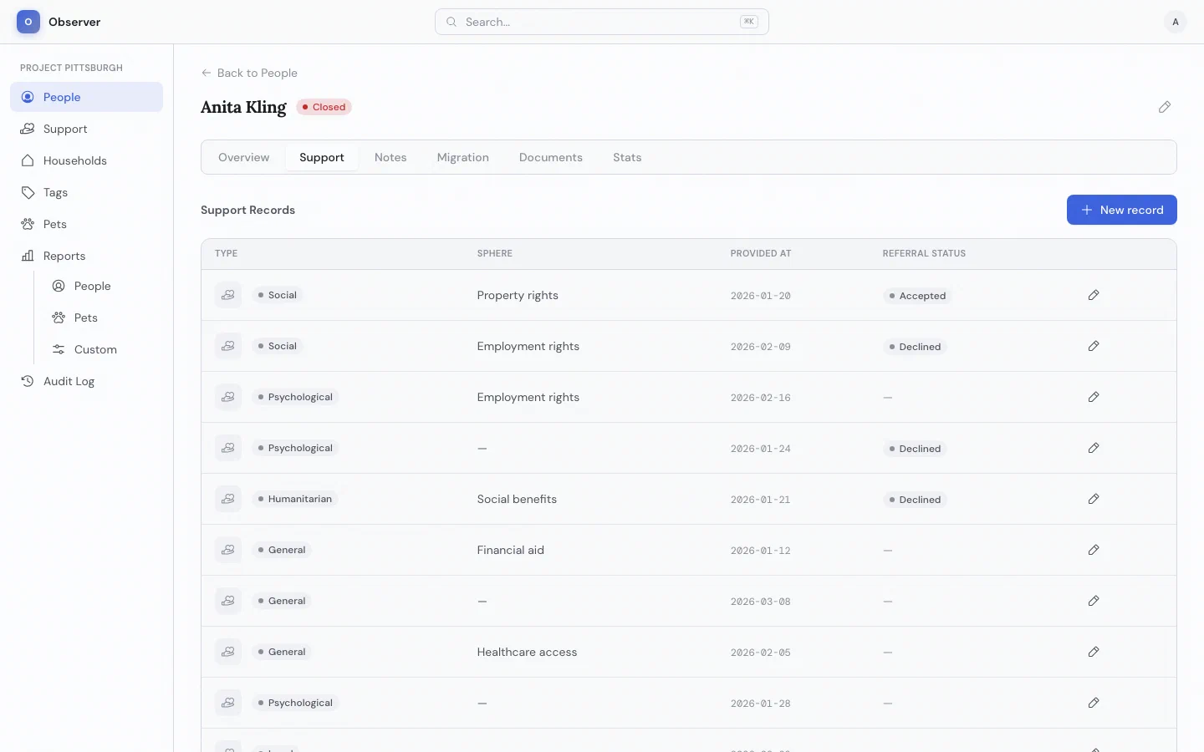Click the Observer logo icon
Viewport: 1204px width, 752px height.
point(28,22)
